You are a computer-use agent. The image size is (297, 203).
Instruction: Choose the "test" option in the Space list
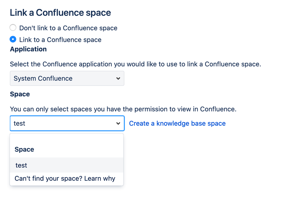tap(21, 165)
